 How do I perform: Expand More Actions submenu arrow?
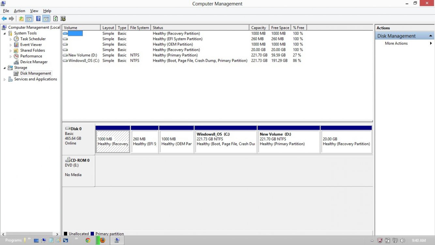tap(431, 43)
